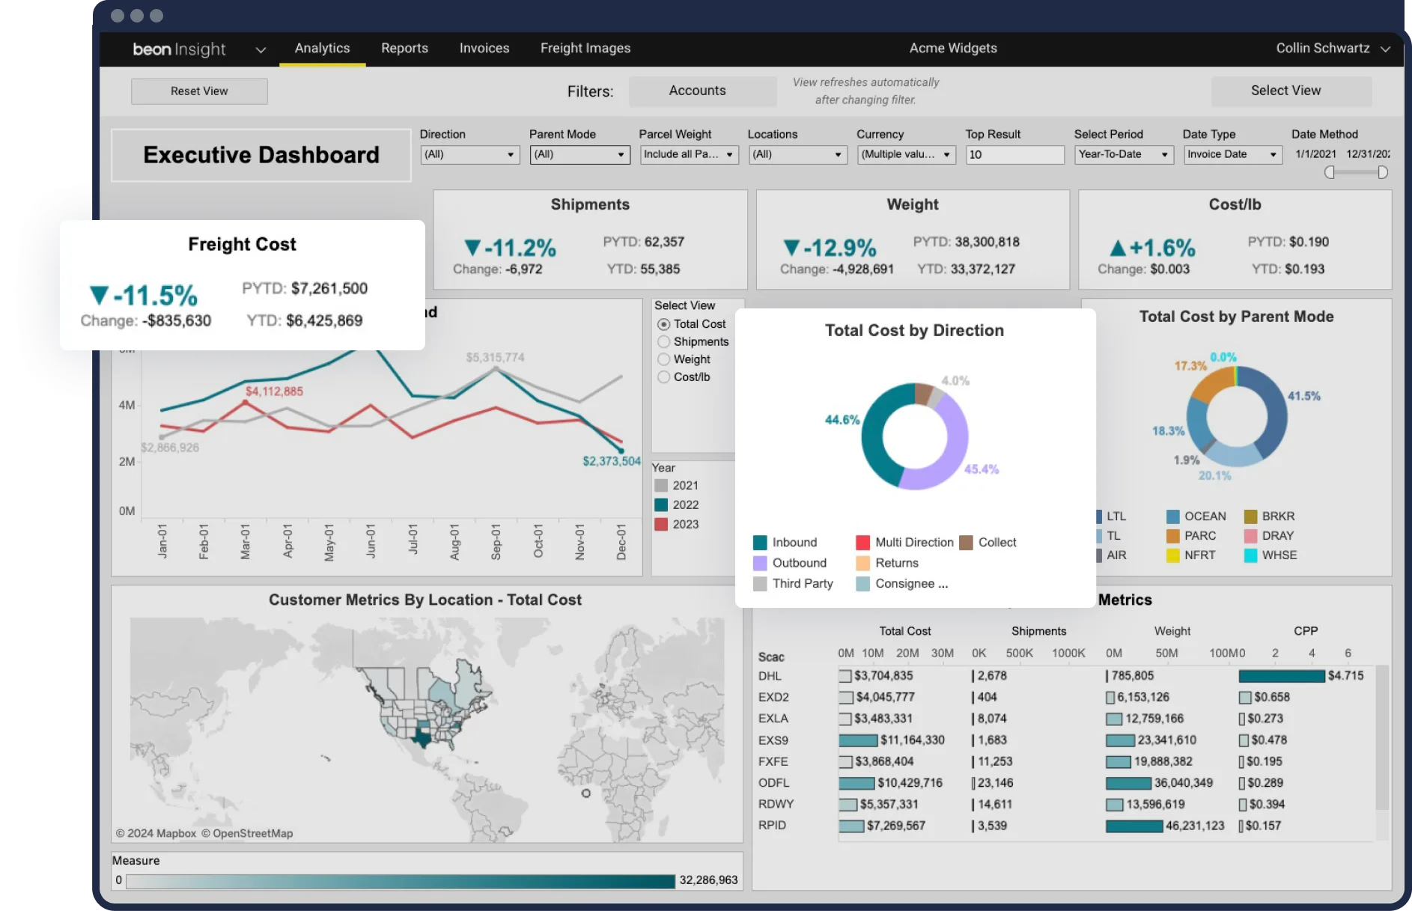Open the Freight Images tab
Screen dimensions: 1412x911
(585, 49)
